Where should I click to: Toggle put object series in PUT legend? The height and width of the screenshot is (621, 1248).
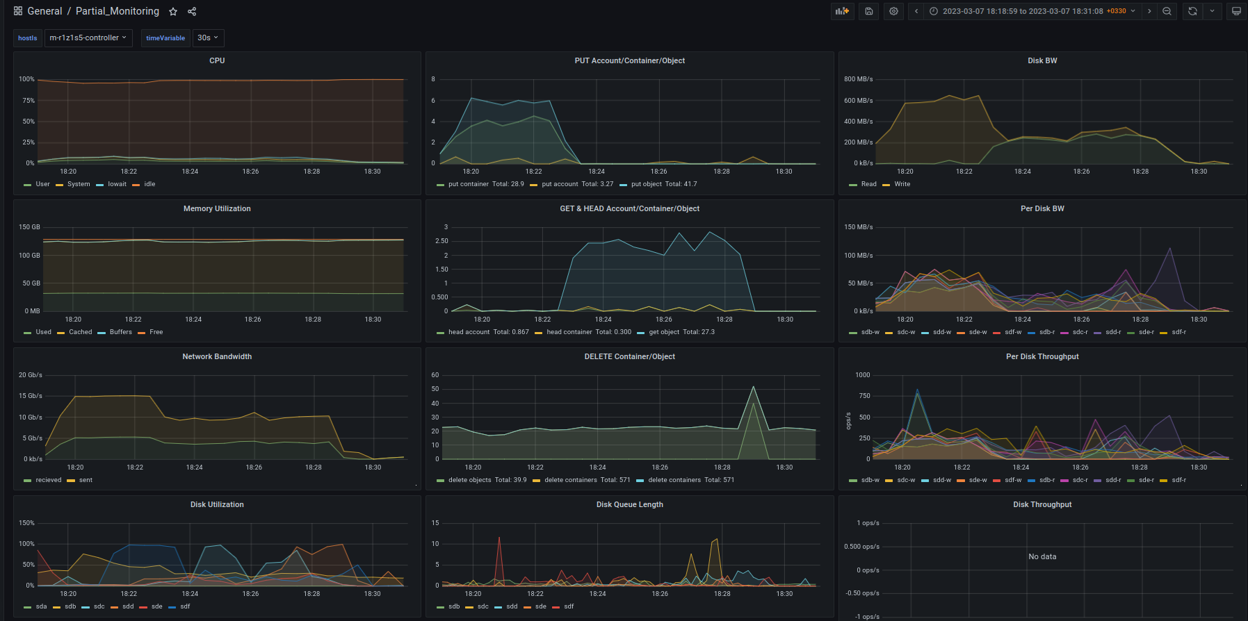tap(646, 184)
